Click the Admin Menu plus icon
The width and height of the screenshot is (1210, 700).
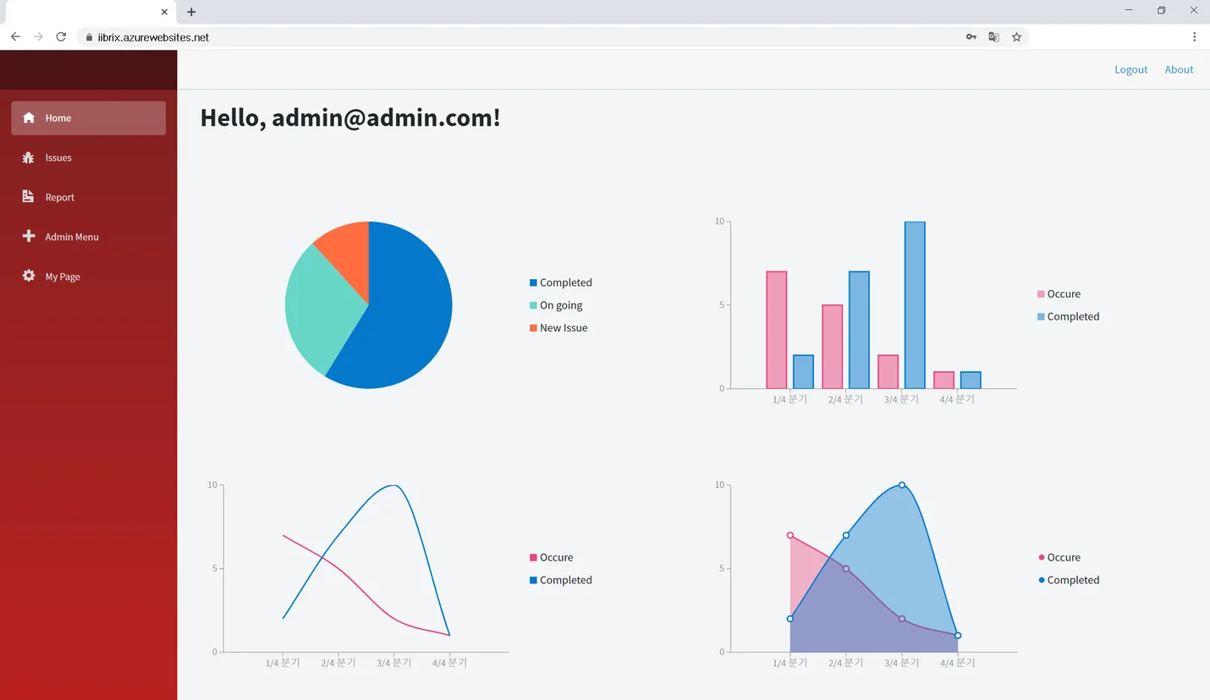coord(29,236)
